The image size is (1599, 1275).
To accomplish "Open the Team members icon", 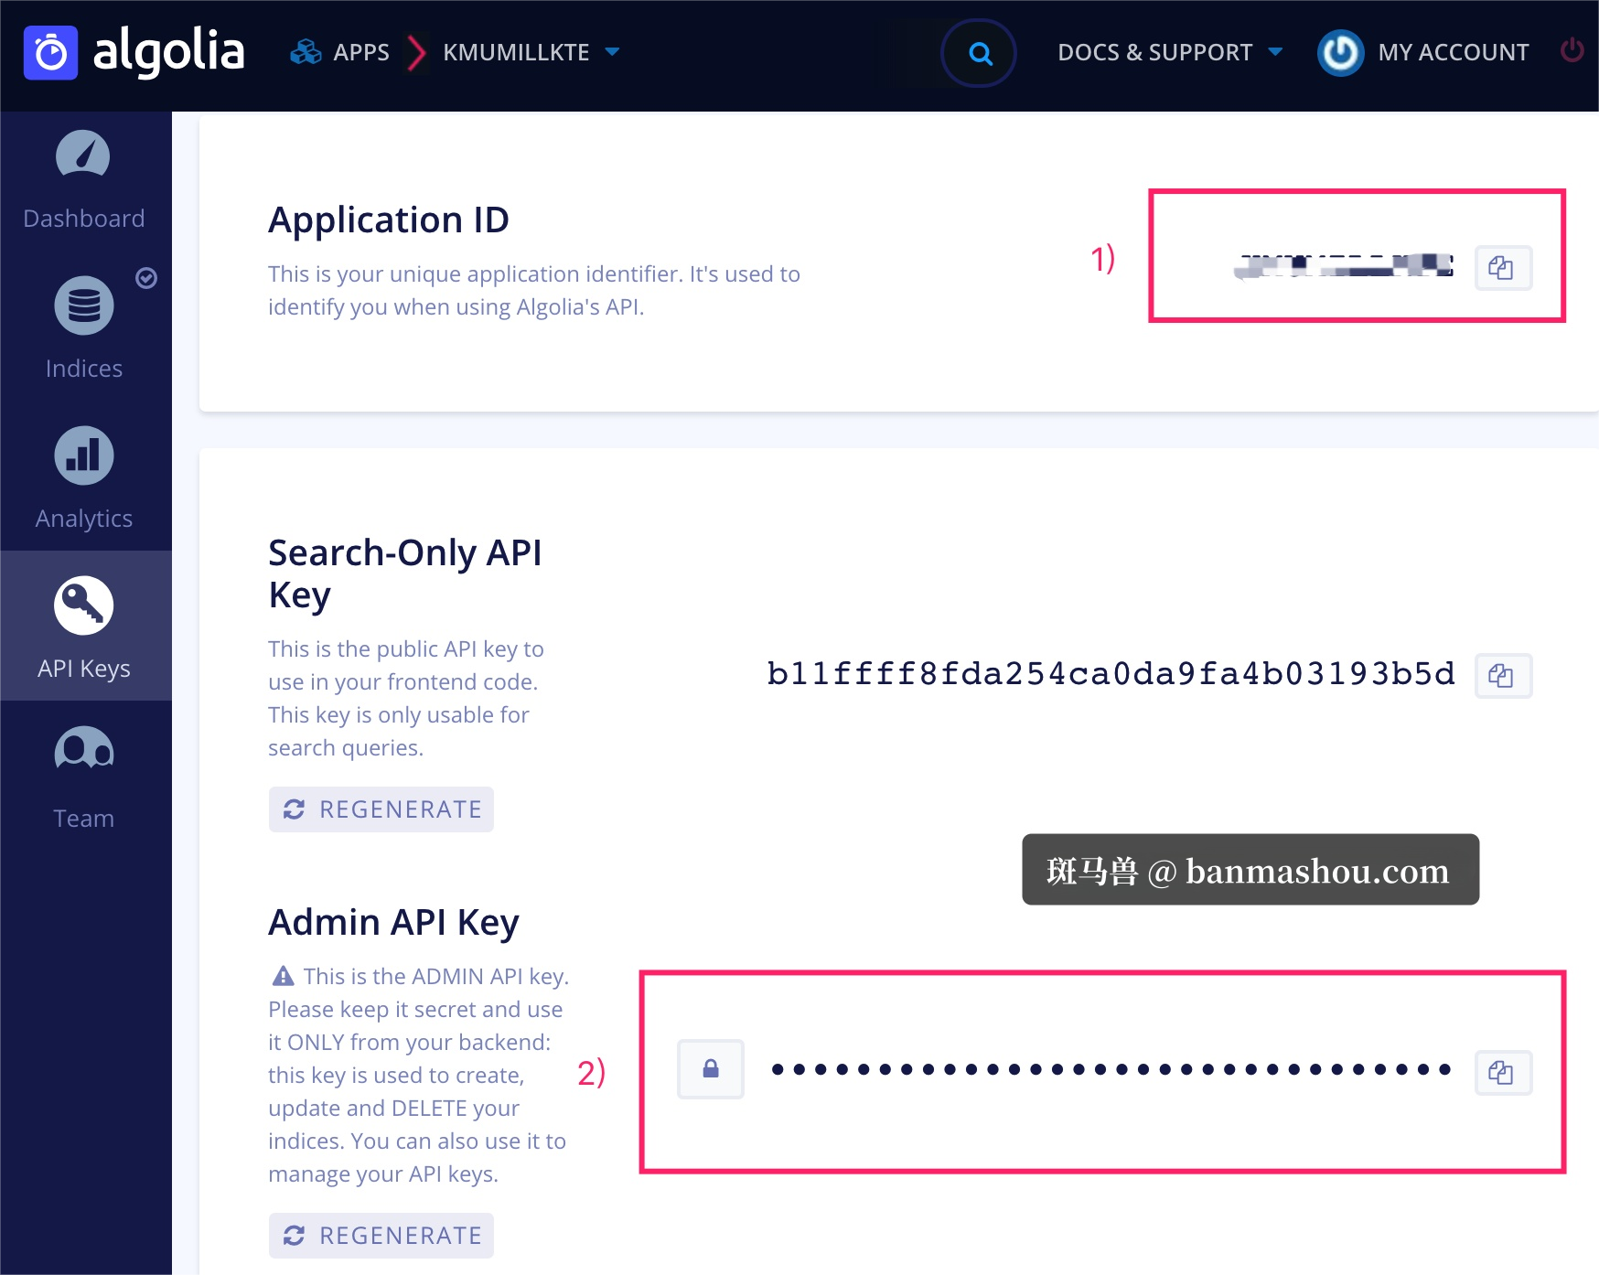I will tap(83, 751).
